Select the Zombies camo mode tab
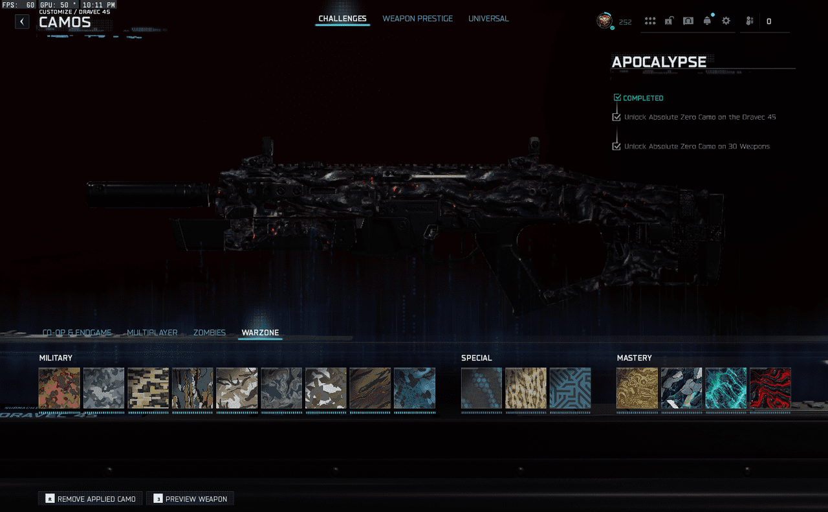828x512 pixels. (x=210, y=333)
